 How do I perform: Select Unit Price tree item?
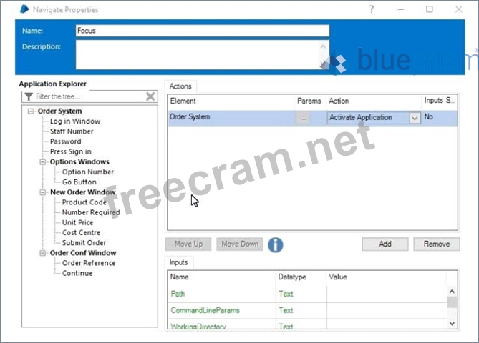point(77,222)
